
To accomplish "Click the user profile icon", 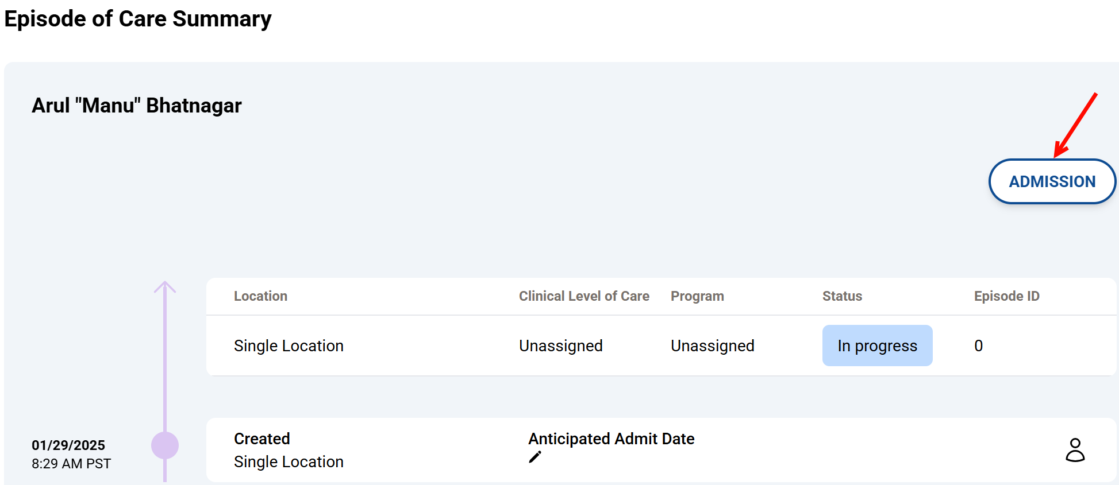I will click(x=1075, y=450).
